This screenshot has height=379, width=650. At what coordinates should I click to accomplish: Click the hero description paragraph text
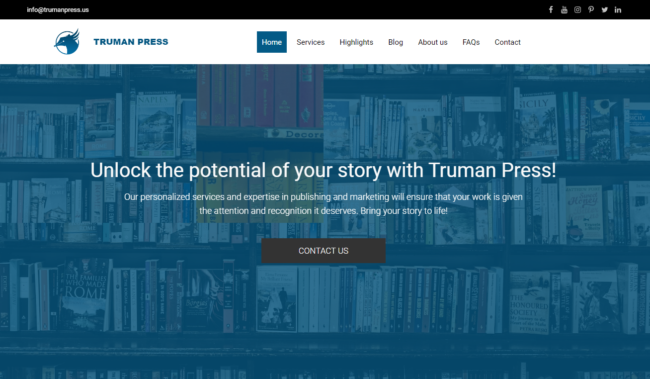pos(323,203)
